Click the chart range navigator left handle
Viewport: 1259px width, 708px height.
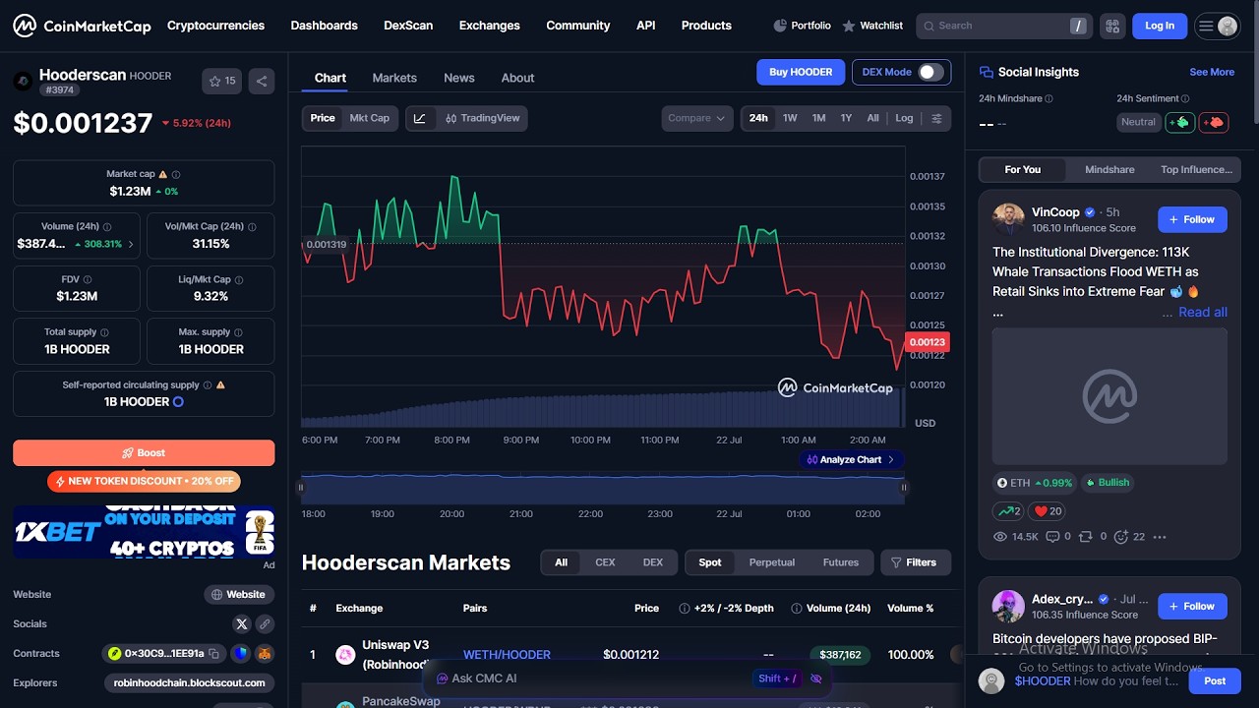point(302,487)
